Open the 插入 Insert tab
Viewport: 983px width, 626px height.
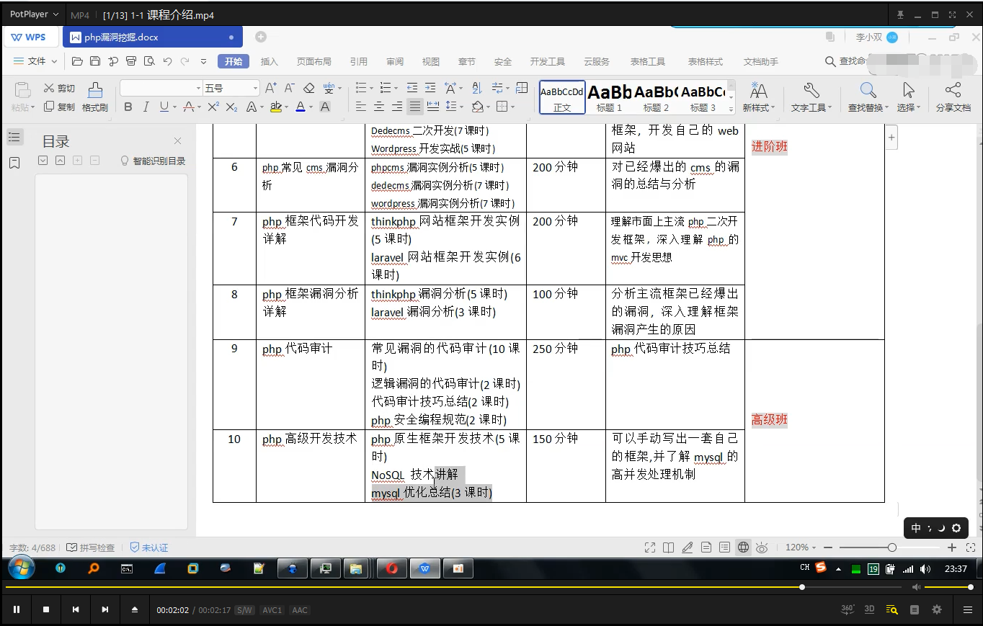point(270,61)
